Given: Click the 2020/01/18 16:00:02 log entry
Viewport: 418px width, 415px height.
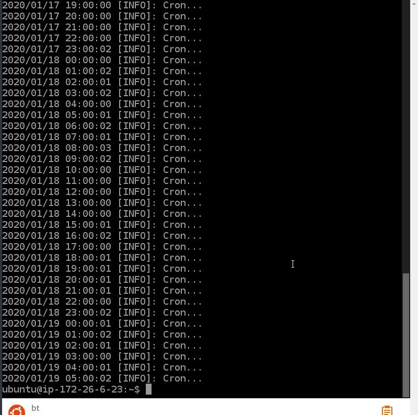Looking at the screenshot, I should point(102,236).
